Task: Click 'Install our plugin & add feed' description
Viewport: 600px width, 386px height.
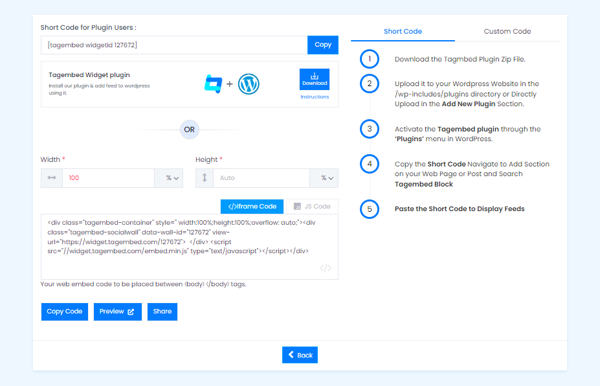Action: [x=99, y=89]
